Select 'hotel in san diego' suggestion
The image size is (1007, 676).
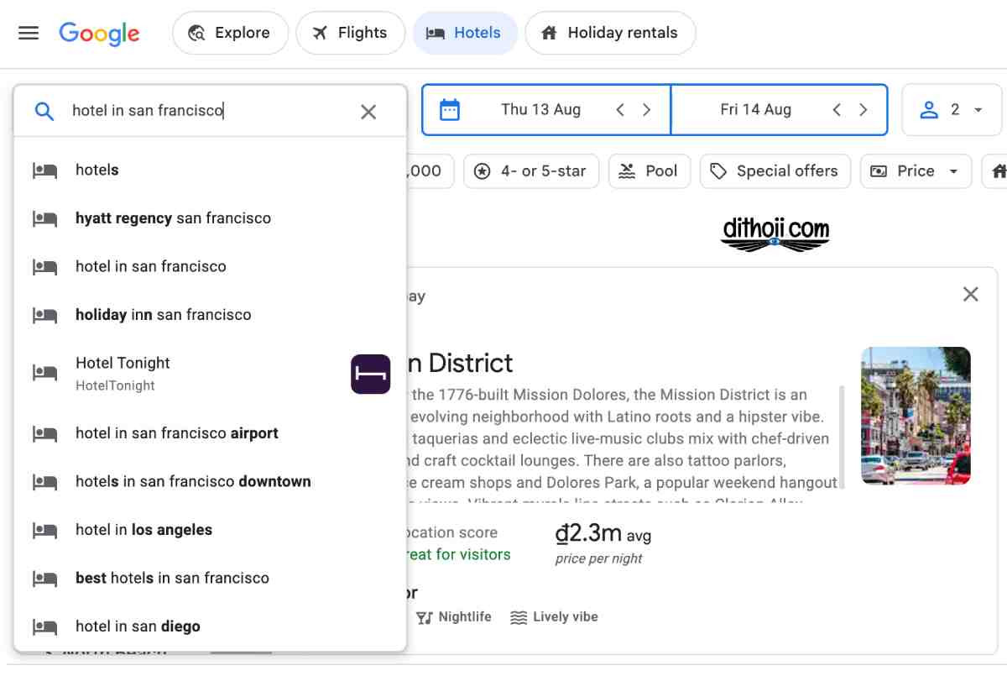pos(210,626)
